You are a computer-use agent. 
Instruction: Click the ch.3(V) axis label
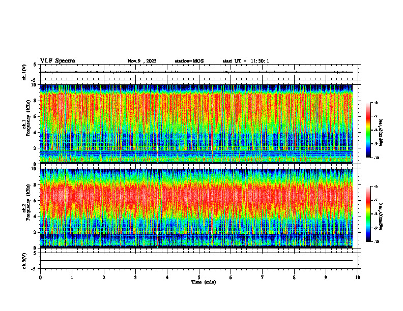pos(24,261)
